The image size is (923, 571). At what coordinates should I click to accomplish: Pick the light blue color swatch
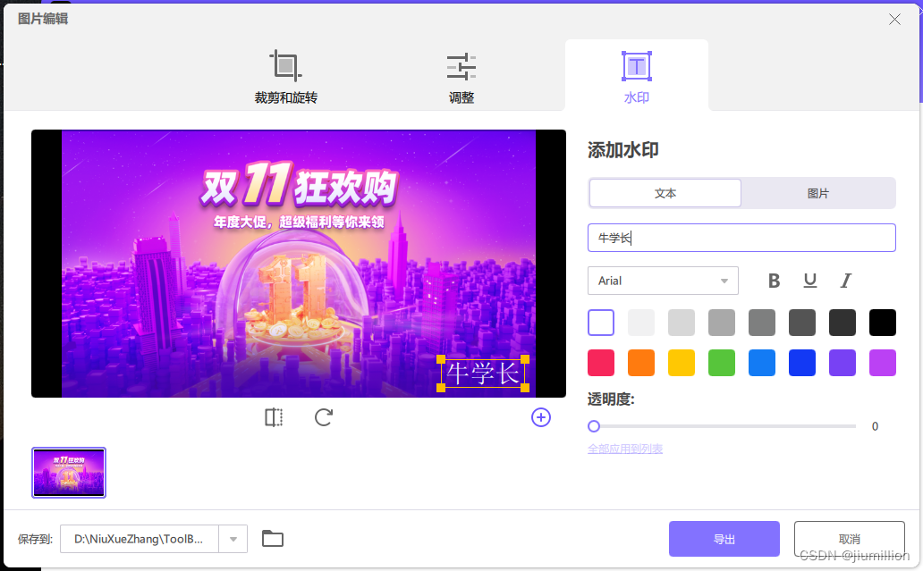(x=762, y=363)
